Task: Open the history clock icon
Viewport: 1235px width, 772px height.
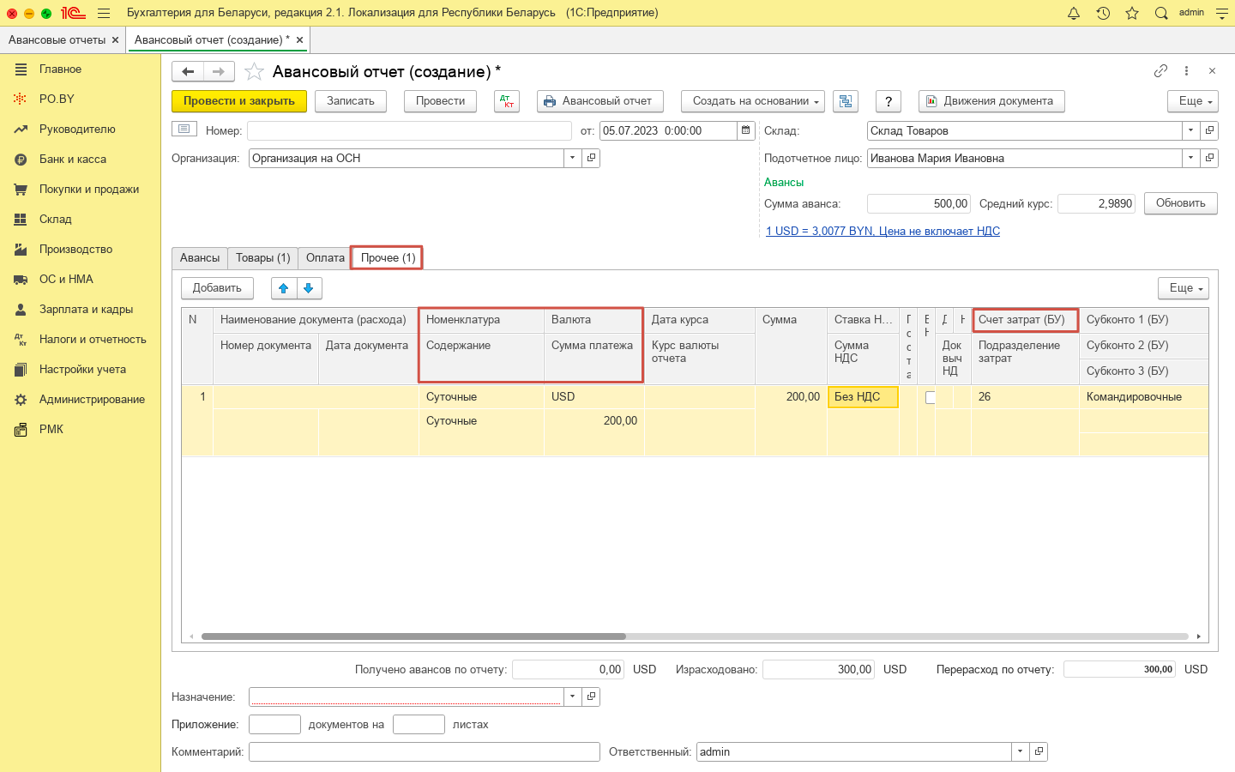Action: tap(1103, 13)
